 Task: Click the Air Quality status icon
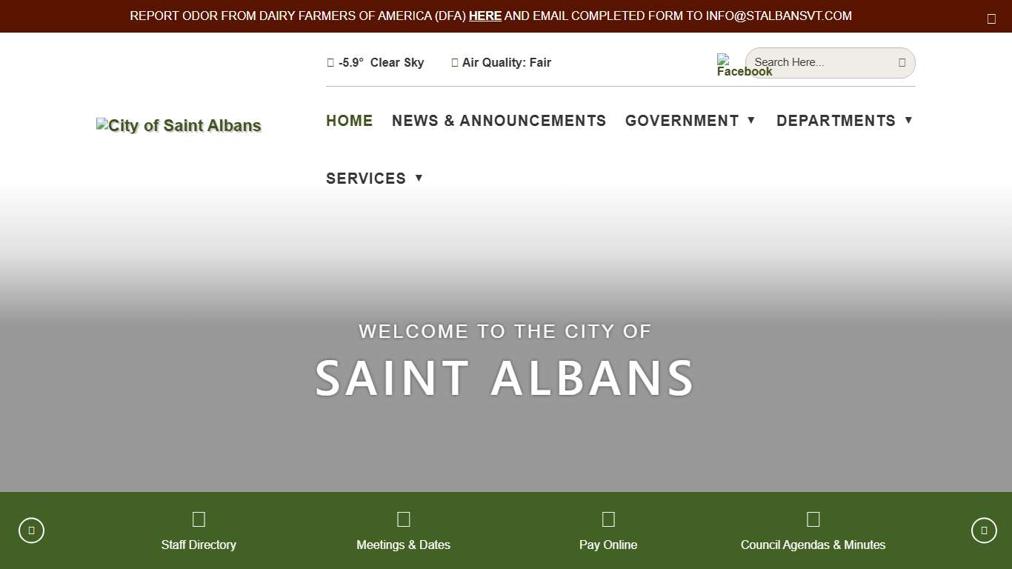point(455,62)
